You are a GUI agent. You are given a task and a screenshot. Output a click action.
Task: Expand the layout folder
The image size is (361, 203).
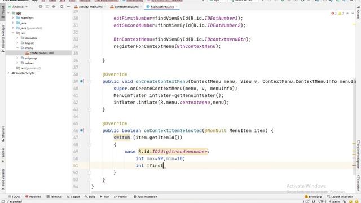click(17, 43)
